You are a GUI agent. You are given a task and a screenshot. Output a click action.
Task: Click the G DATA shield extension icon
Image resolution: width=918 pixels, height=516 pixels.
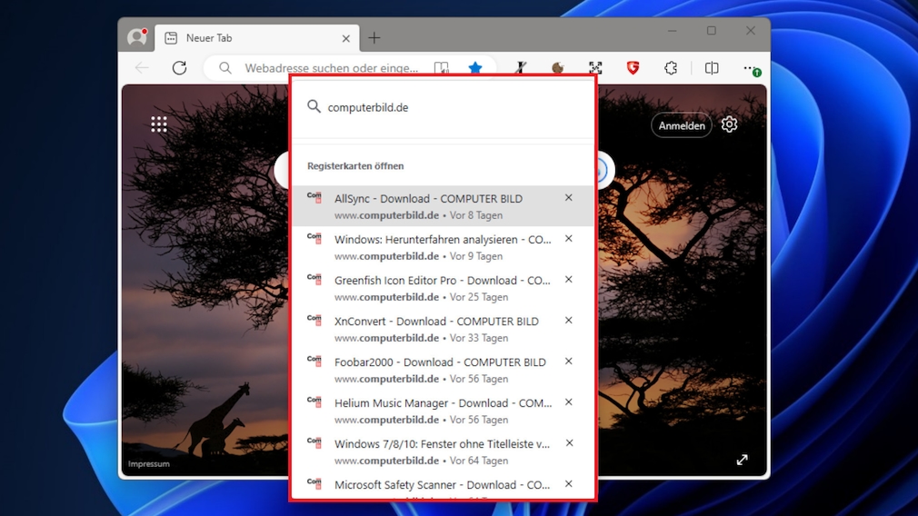[633, 68]
